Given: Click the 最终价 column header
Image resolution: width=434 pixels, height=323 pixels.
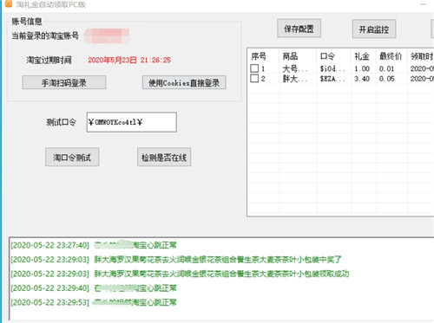Looking at the screenshot, I should pos(391,56).
